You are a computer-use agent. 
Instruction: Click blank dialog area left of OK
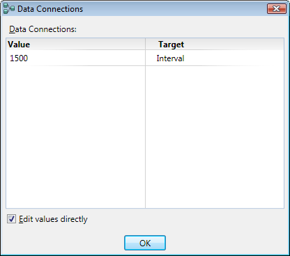[63, 243]
